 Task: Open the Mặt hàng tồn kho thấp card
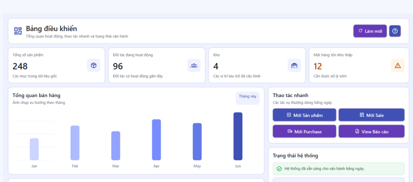click(359, 65)
